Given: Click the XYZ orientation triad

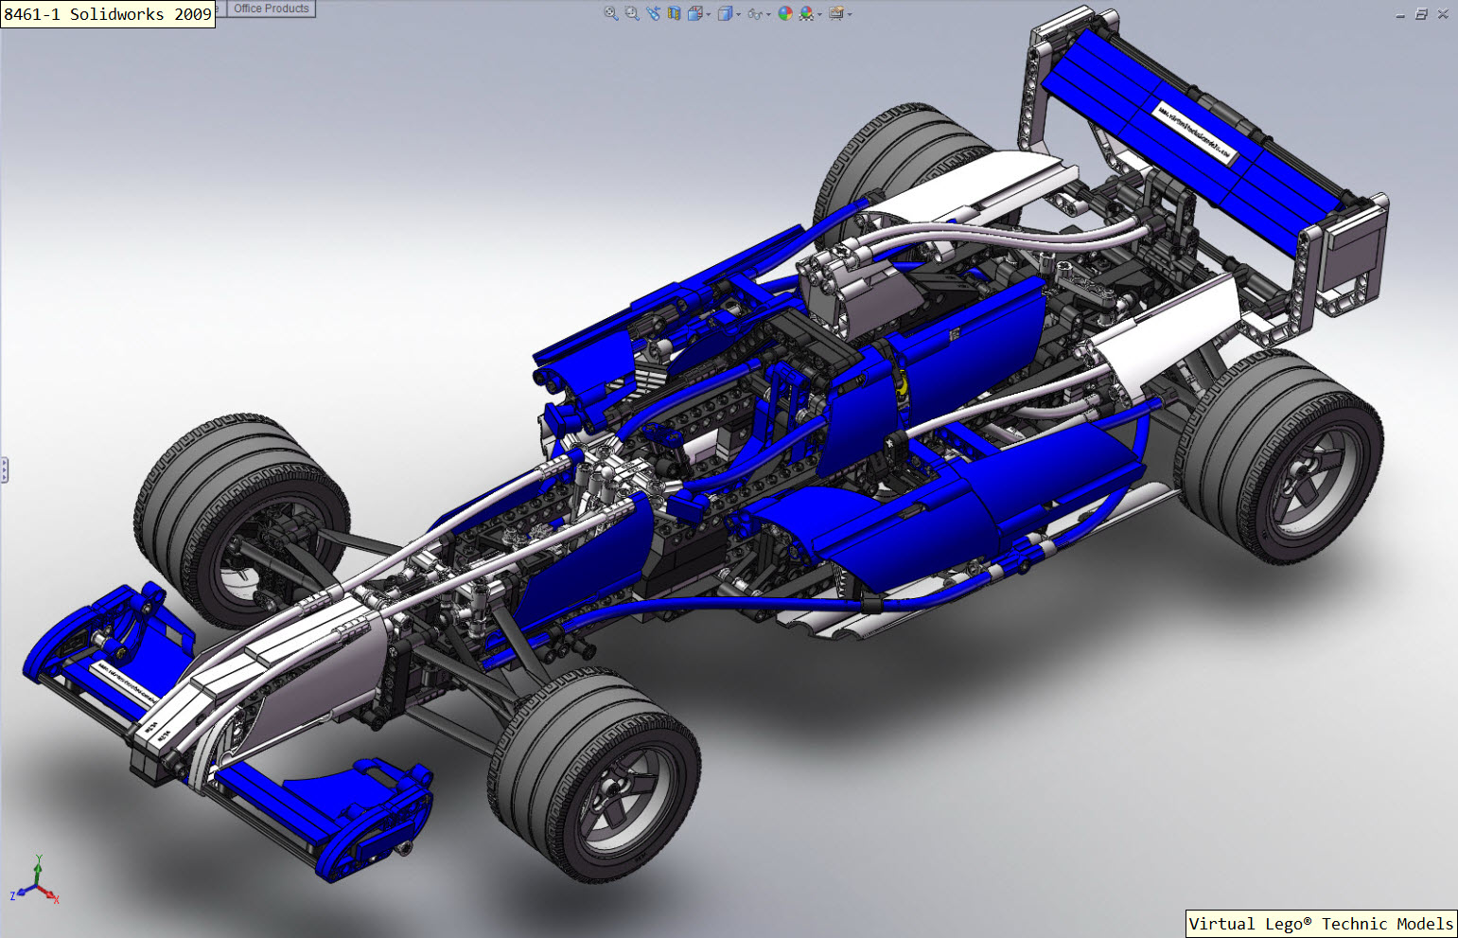Looking at the screenshot, I should click(x=35, y=880).
